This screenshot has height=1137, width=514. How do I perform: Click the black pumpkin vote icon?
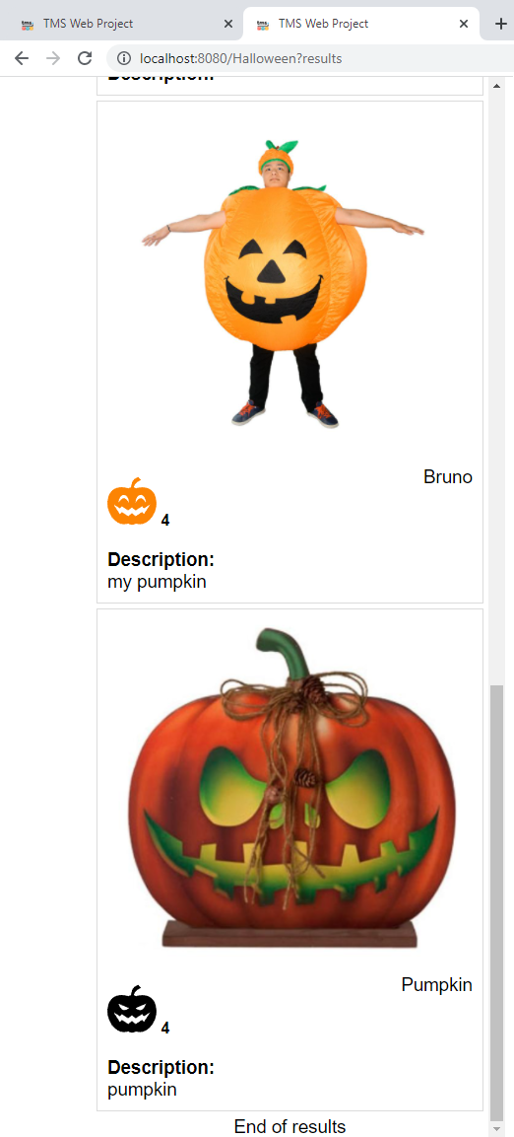point(132,1009)
